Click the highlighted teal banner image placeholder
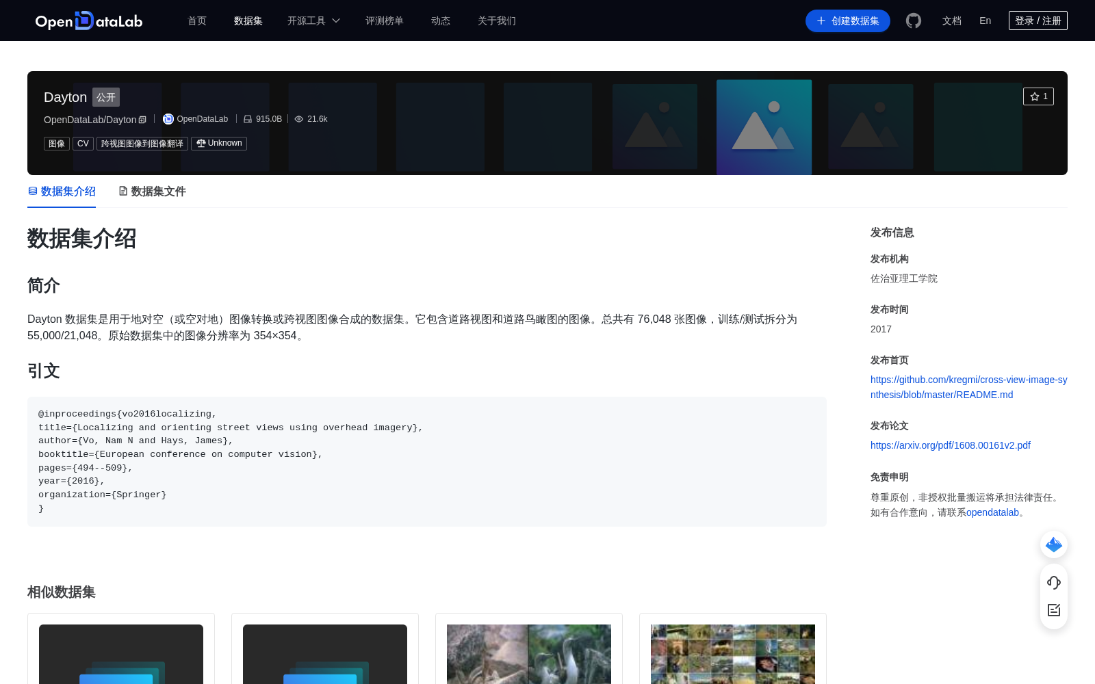Viewport: 1095px width, 684px height. tap(764, 127)
